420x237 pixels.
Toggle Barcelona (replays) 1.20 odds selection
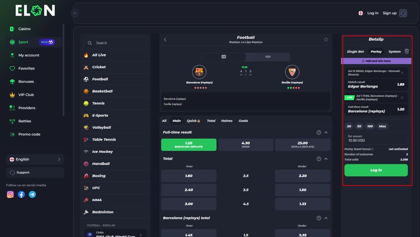(x=189, y=144)
